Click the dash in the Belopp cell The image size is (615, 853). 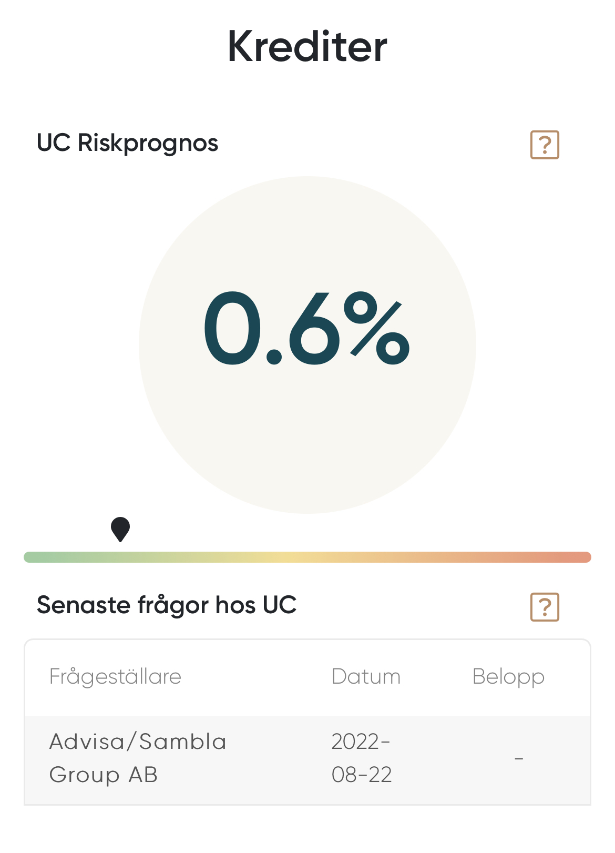click(519, 759)
